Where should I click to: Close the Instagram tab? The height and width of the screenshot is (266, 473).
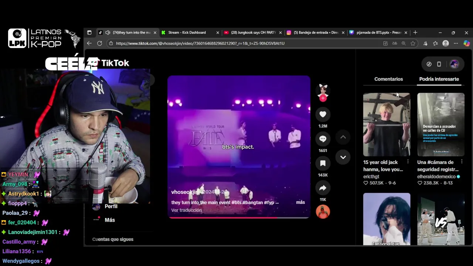point(343,33)
